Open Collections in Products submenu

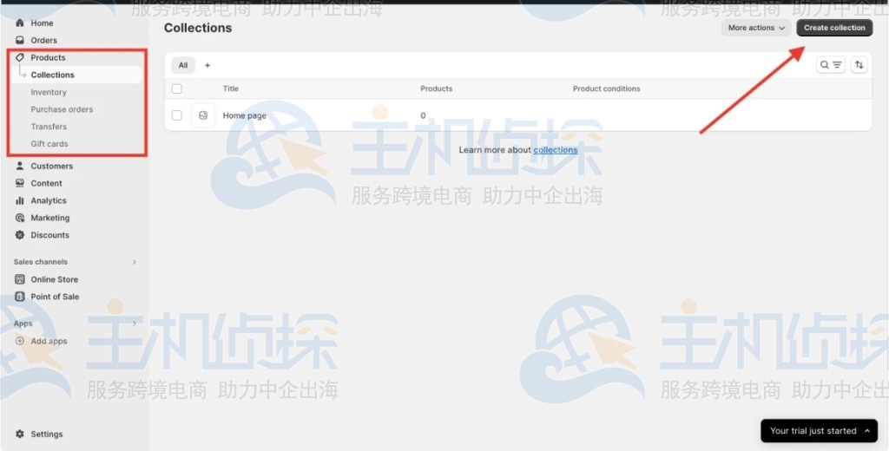76,75
